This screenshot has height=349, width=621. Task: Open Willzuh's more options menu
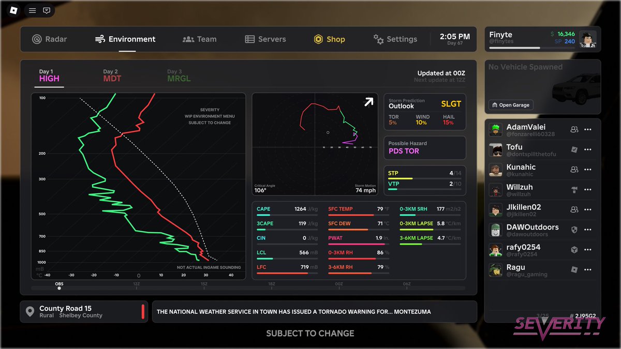tap(588, 189)
